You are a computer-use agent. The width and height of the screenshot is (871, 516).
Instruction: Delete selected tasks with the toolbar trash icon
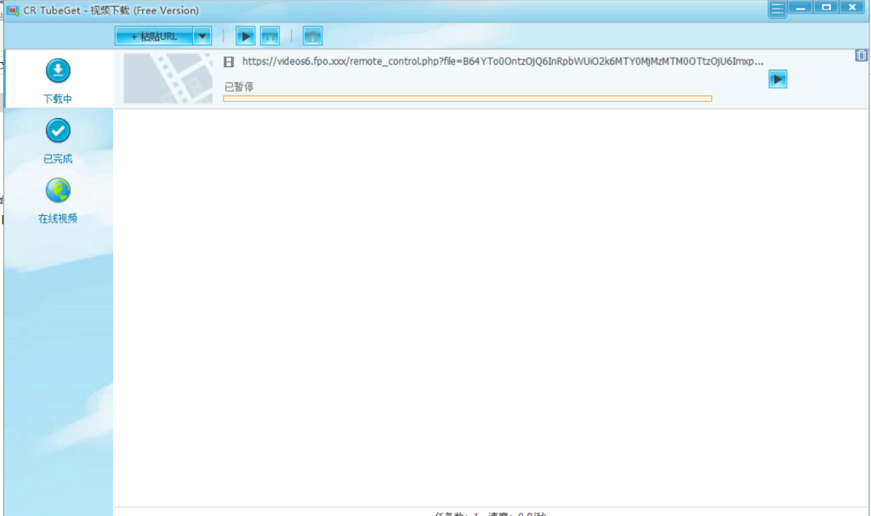(313, 37)
